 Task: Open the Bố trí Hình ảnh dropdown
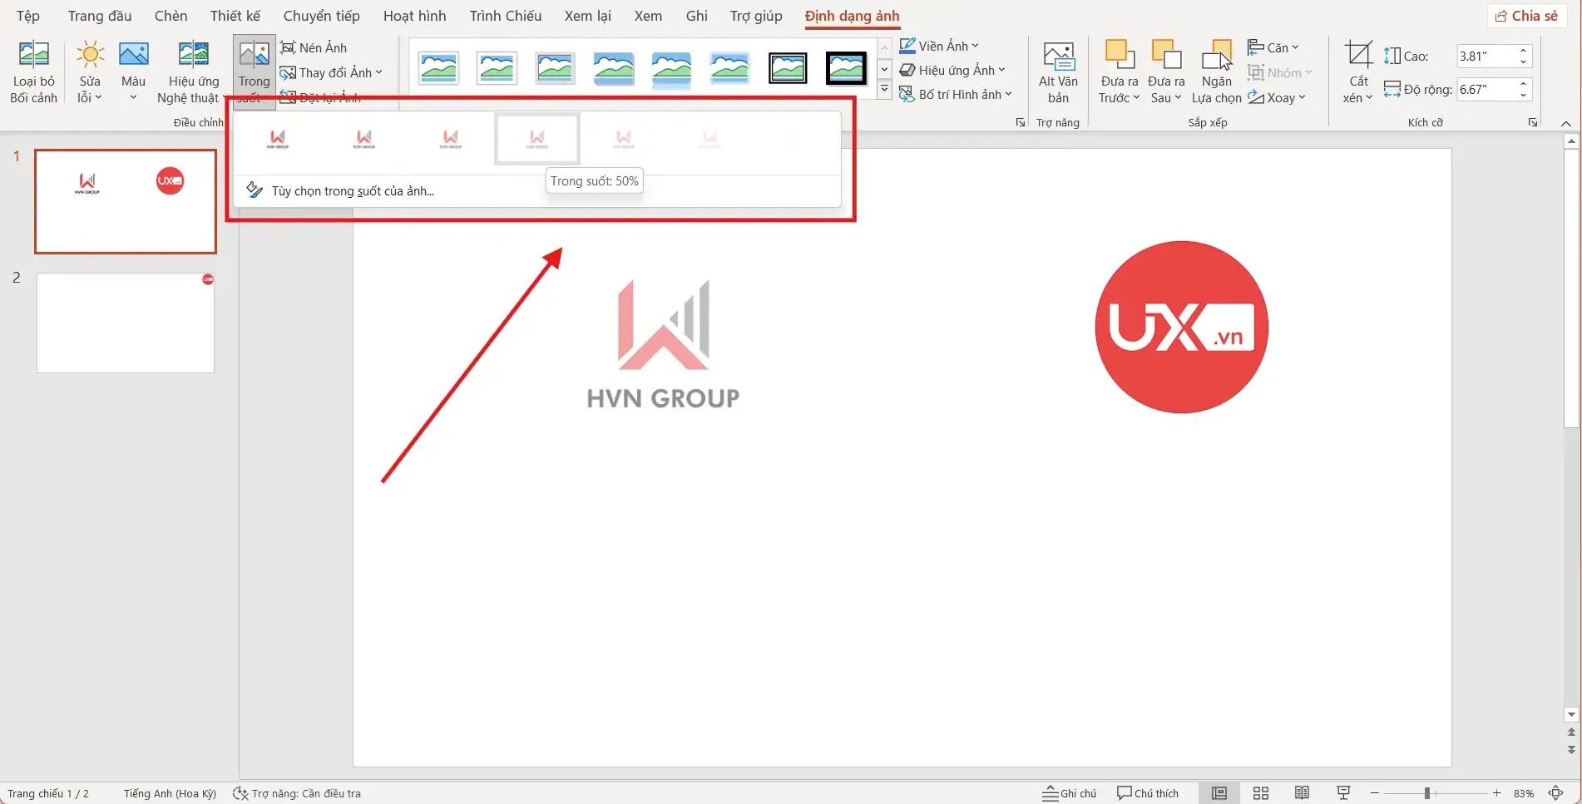(956, 94)
